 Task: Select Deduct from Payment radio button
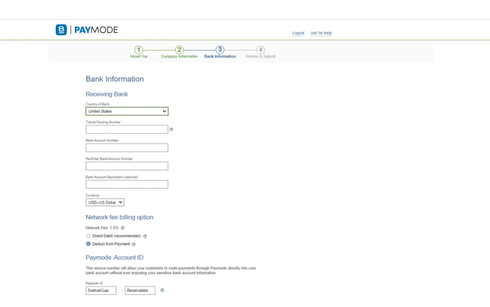(x=88, y=244)
